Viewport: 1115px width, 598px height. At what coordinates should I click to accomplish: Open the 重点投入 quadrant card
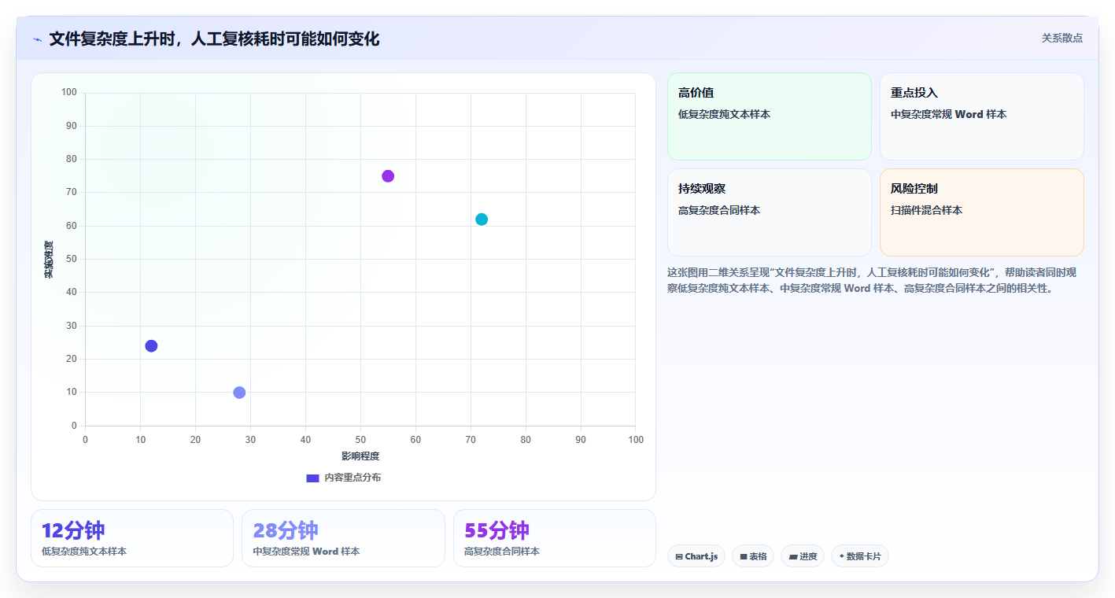point(982,116)
